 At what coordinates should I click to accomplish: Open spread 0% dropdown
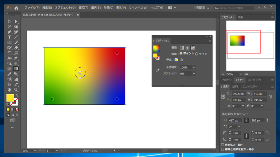[x=194, y=73]
